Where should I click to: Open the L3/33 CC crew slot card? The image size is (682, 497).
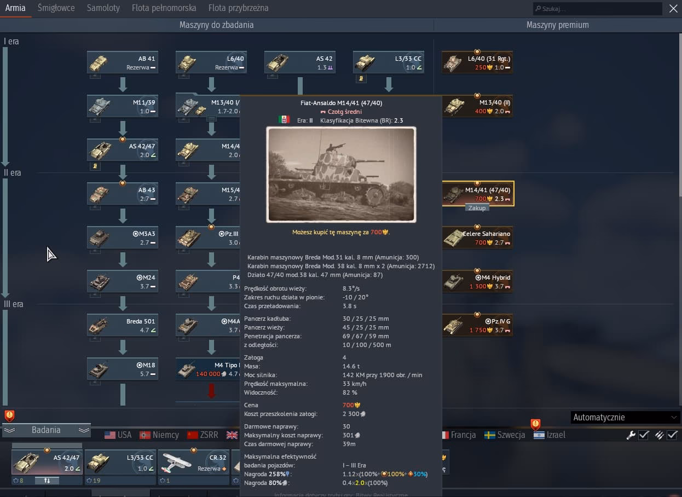click(120, 461)
